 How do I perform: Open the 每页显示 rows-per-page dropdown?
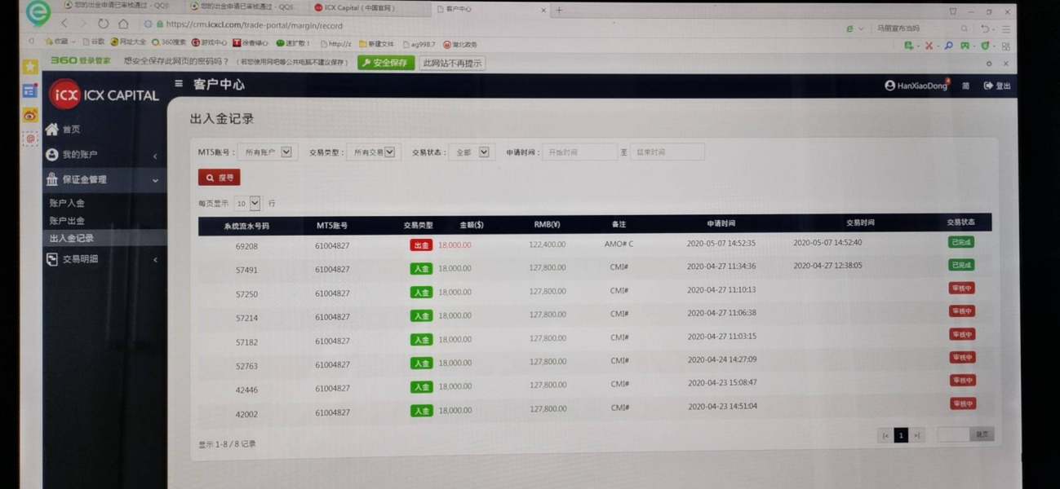pos(248,203)
